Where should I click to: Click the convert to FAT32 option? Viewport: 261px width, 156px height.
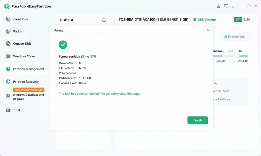(221, 91)
